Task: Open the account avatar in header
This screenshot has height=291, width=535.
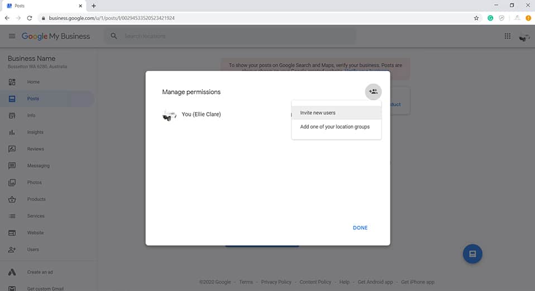Action: coord(524,36)
